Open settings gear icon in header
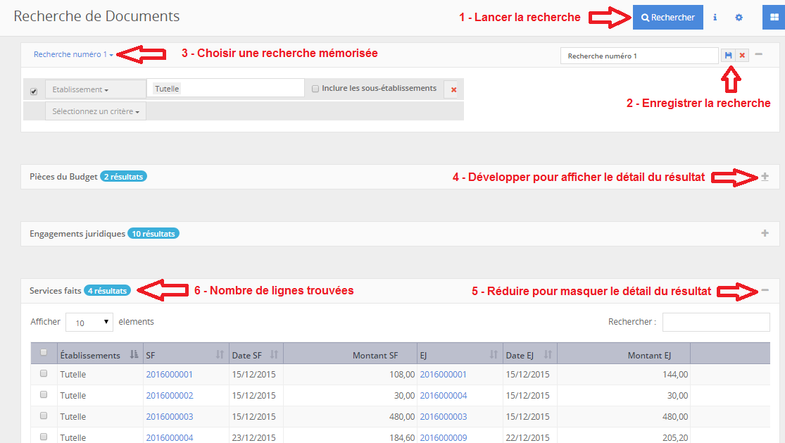 (x=739, y=17)
